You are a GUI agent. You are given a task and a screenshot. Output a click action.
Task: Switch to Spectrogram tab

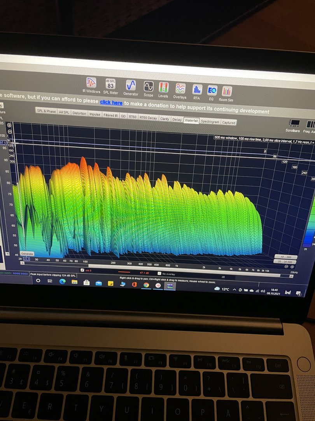tap(210, 122)
